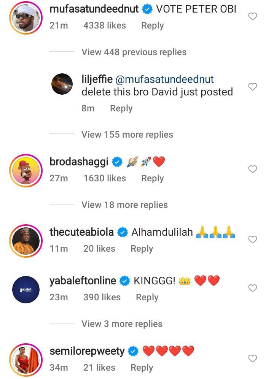Open liljeffie's avatar thumbnail

[62, 84]
